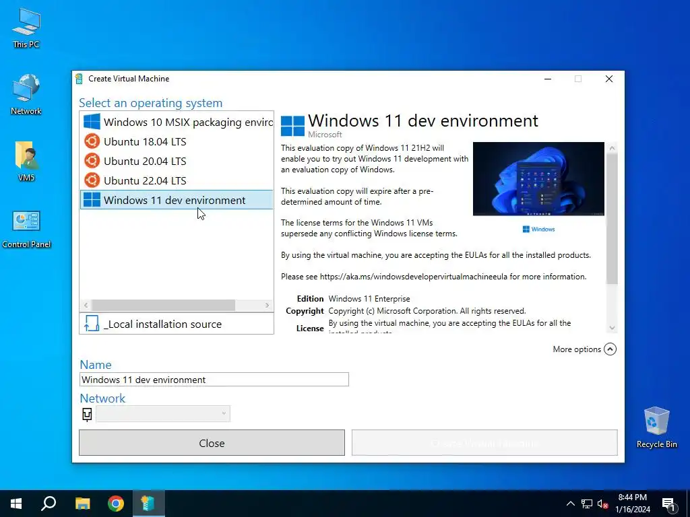Select the Recycle Bin icon

pos(656,427)
